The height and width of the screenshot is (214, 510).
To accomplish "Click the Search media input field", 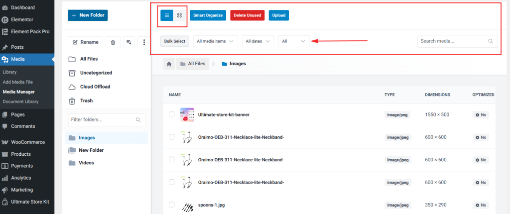I will (x=457, y=41).
